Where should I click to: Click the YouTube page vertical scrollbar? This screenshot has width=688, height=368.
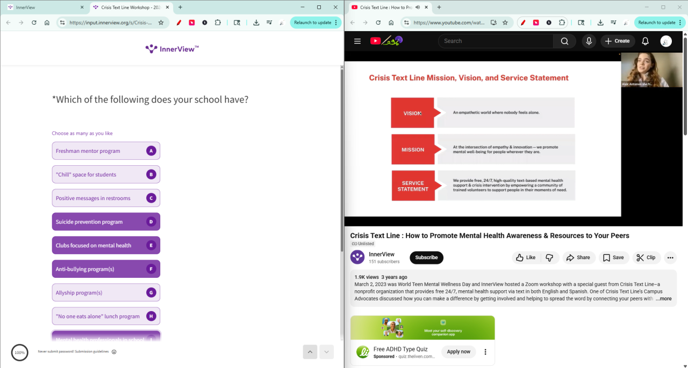pos(685,86)
